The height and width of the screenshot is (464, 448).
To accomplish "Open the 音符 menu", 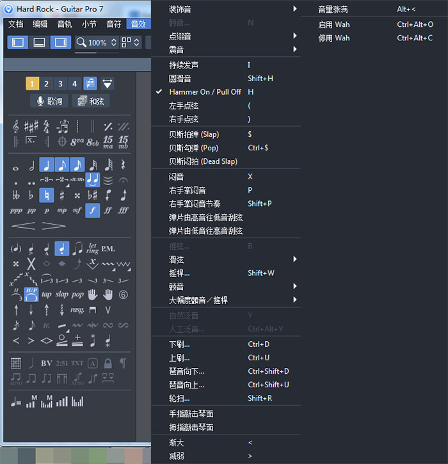I will tap(114, 24).
